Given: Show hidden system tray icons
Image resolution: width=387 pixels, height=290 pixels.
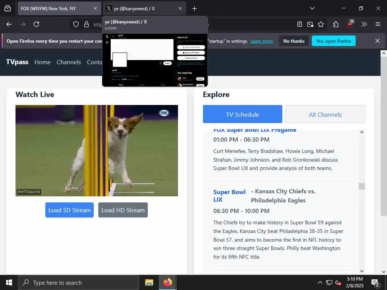Looking at the screenshot, I should tap(320, 282).
